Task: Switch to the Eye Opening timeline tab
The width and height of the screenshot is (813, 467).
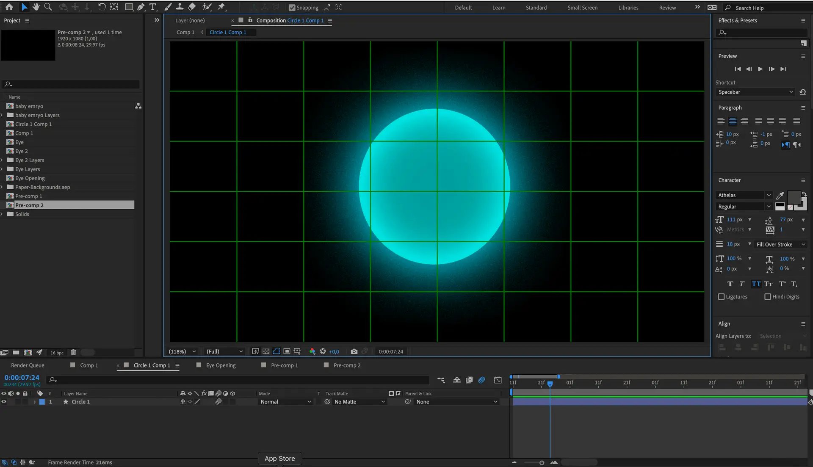Action: (x=221, y=365)
